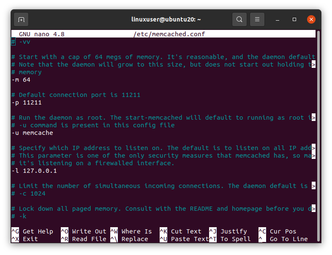Screen dimensions: 332x255
Task: Click the ^_ Go To Line shortcut
Action: point(283,239)
